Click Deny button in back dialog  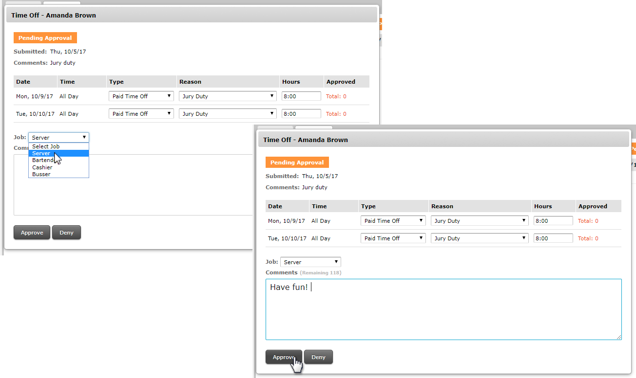click(x=66, y=233)
